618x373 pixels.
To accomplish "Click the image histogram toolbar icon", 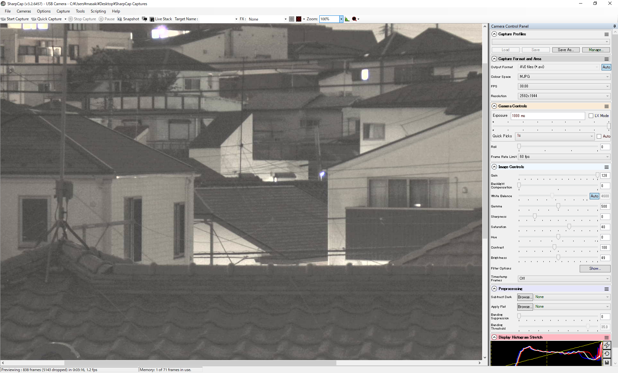I will click(x=347, y=19).
